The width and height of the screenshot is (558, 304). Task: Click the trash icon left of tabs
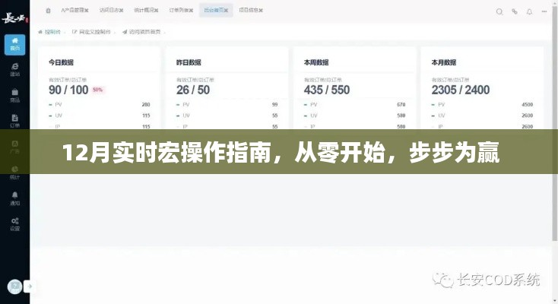(x=49, y=11)
